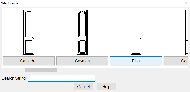This screenshot has height=92, width=190.
Task: Click the Search String label
Action: tap(14, 78)
